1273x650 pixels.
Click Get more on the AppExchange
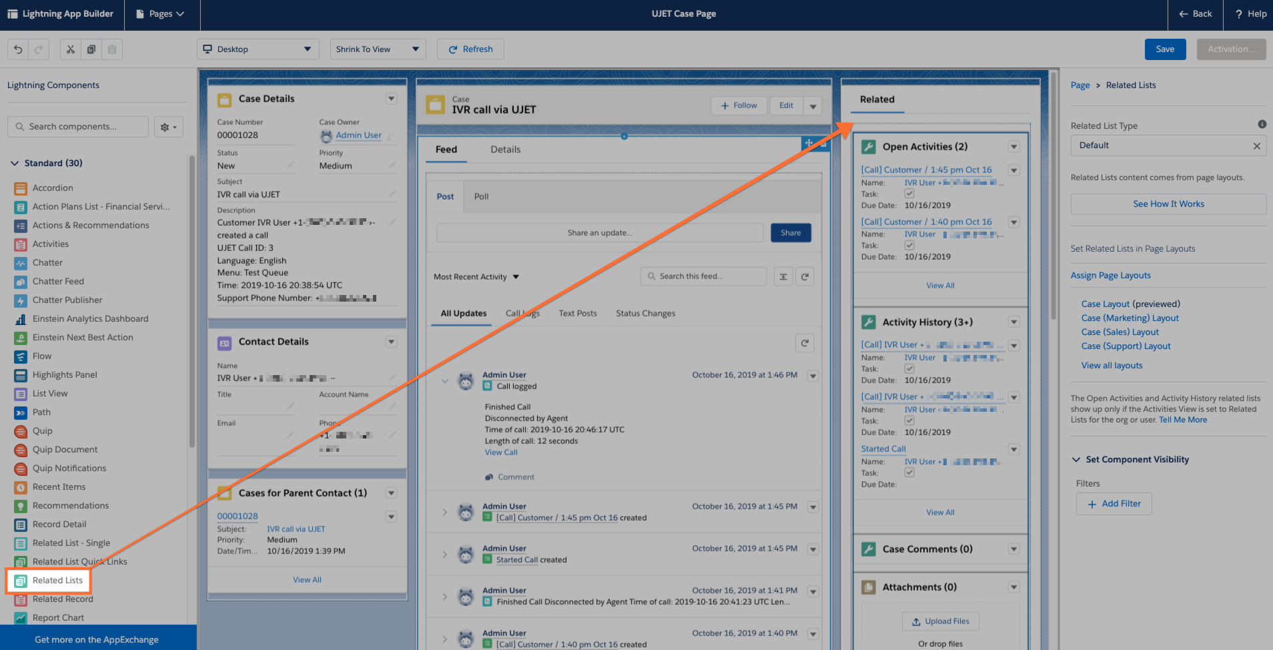click(x=97, y=640)
